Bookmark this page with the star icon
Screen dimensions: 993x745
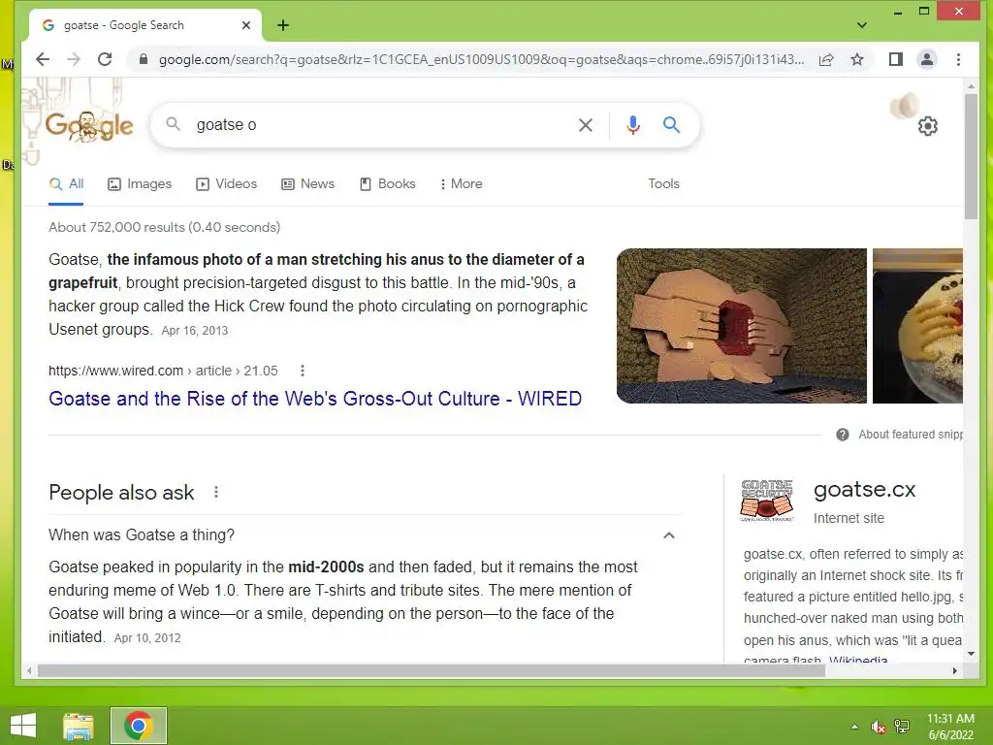click(x=857, y=59)
